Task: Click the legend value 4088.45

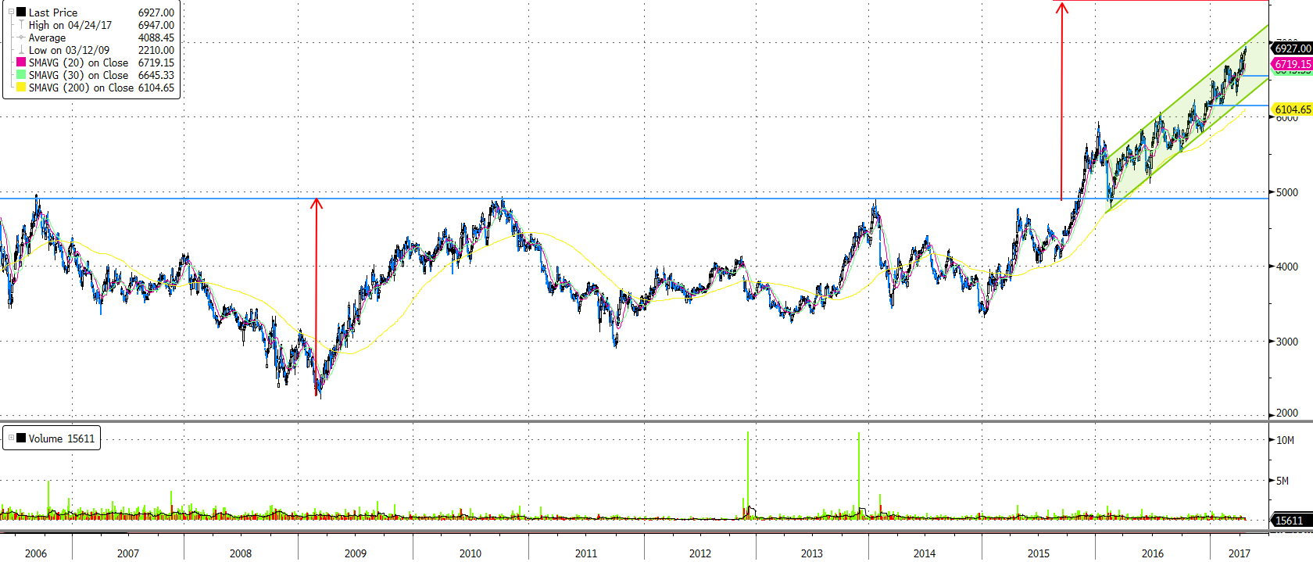Action: [x=156, y=38]
